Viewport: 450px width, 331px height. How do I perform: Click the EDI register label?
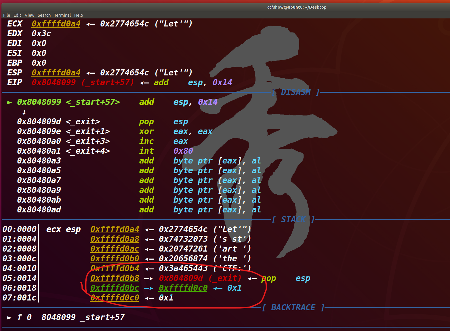(x=14, y=43)
